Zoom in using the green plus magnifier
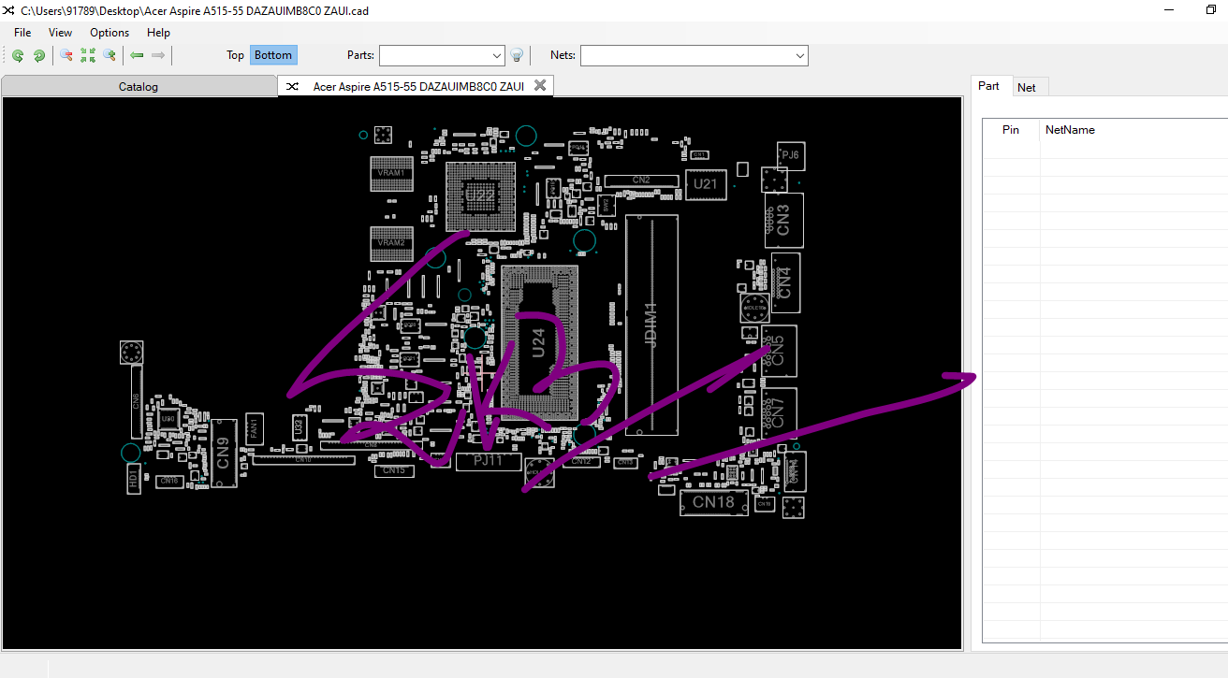 (110, 56)
